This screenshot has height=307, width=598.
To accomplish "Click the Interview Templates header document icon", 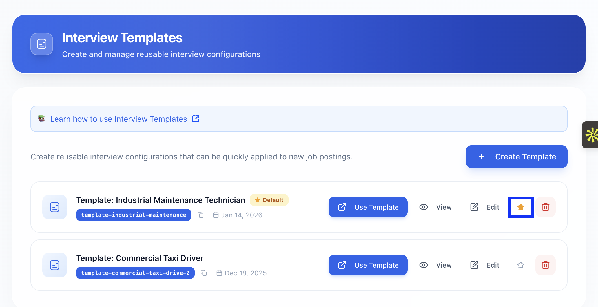I will tap(42, 44).
